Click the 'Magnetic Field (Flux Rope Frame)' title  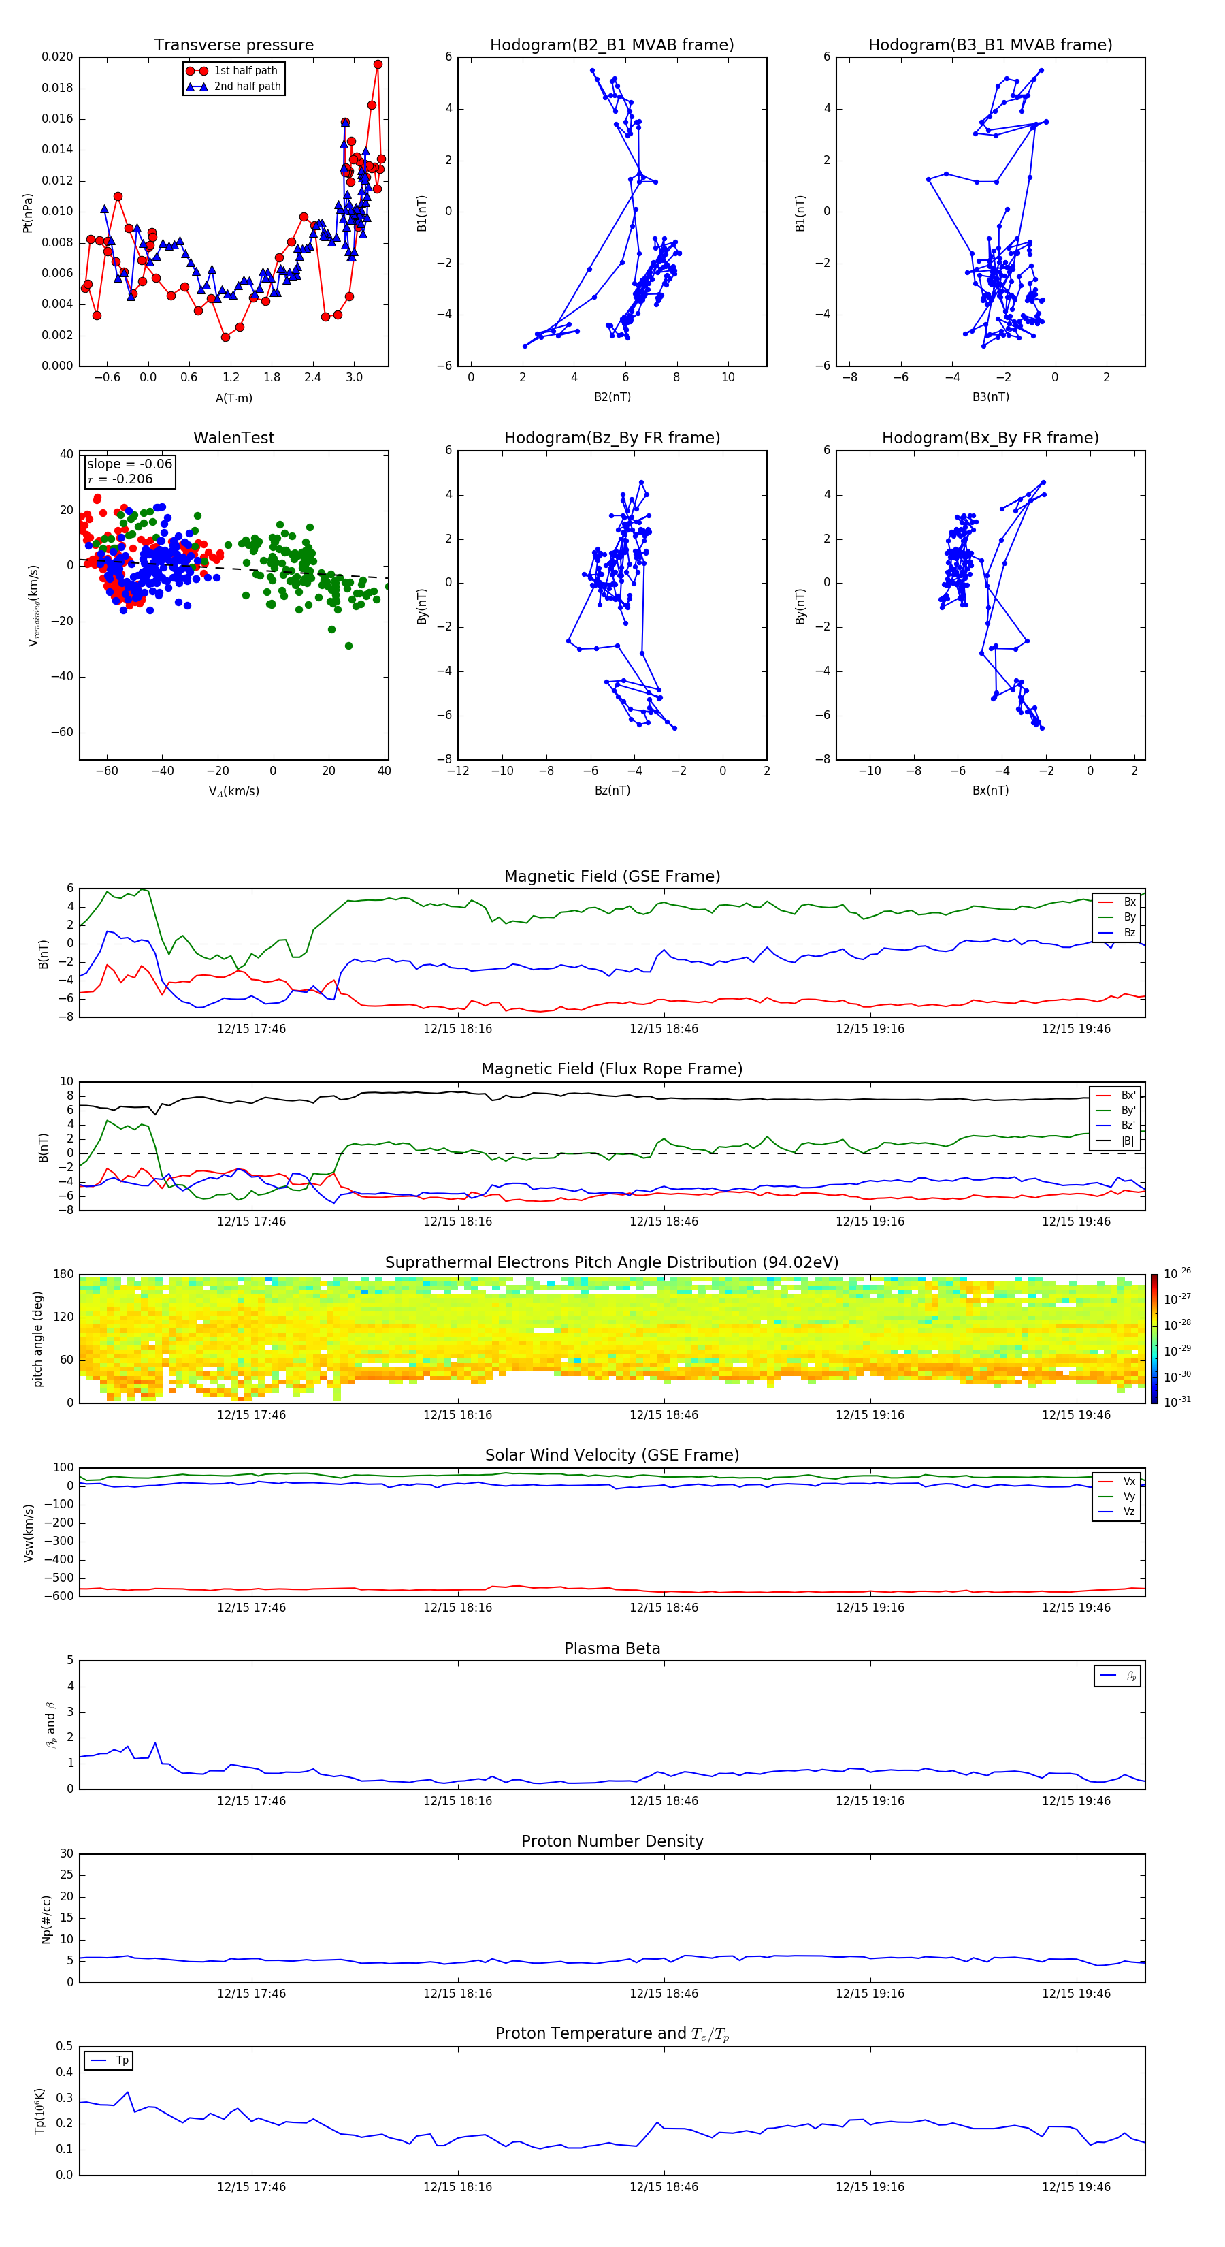pyautogui.click(x=612, y=1068)
